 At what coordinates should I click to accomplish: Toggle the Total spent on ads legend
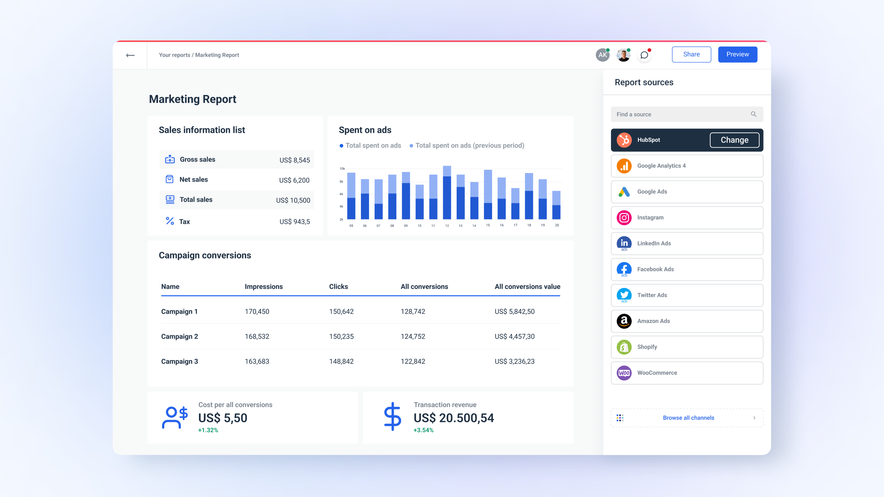[x=370, y=145]
